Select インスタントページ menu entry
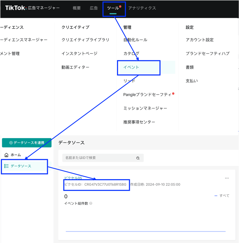The height and width of the screenshot is (243, 239). click(x=80, y=54)
